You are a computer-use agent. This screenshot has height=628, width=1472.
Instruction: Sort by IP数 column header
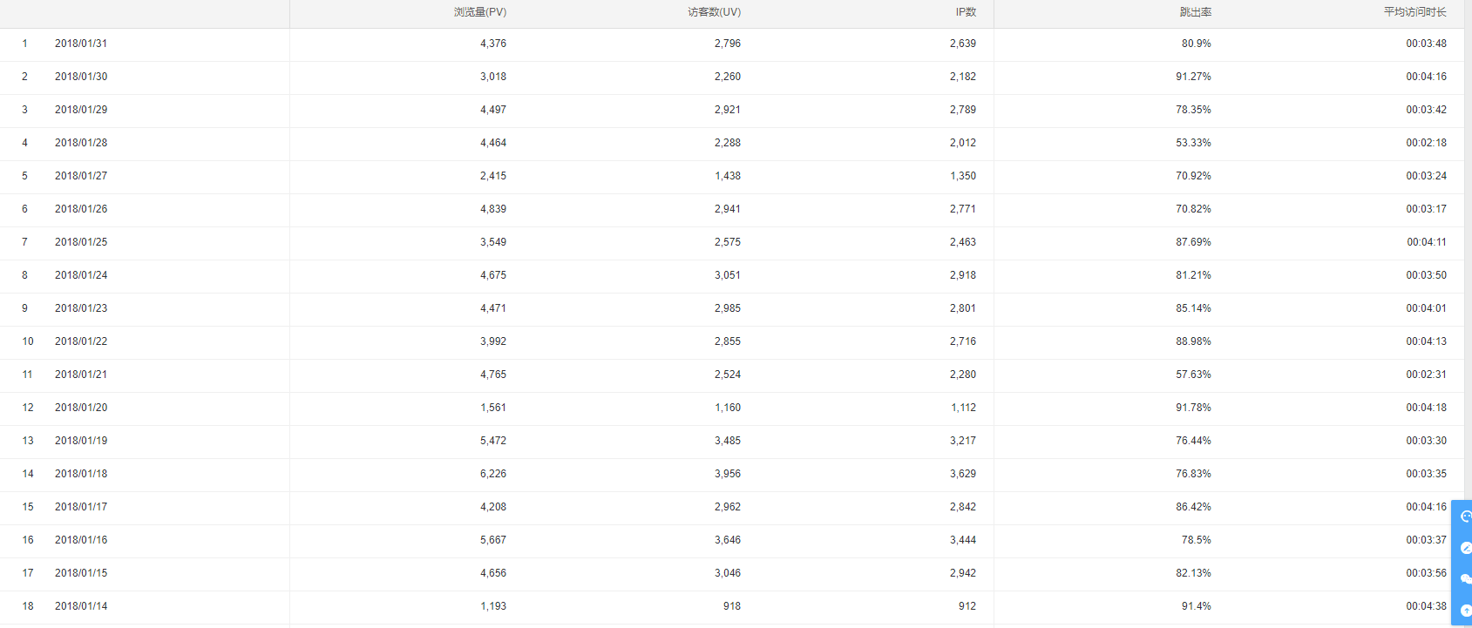pos(966,12)
